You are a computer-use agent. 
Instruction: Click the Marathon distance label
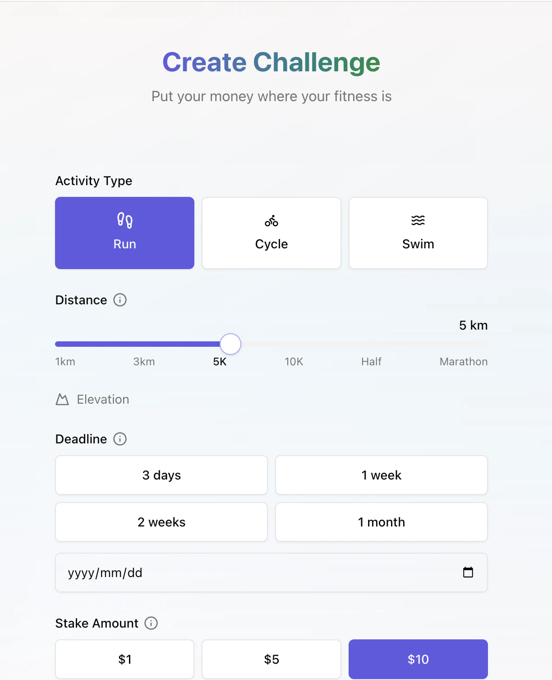464,362
